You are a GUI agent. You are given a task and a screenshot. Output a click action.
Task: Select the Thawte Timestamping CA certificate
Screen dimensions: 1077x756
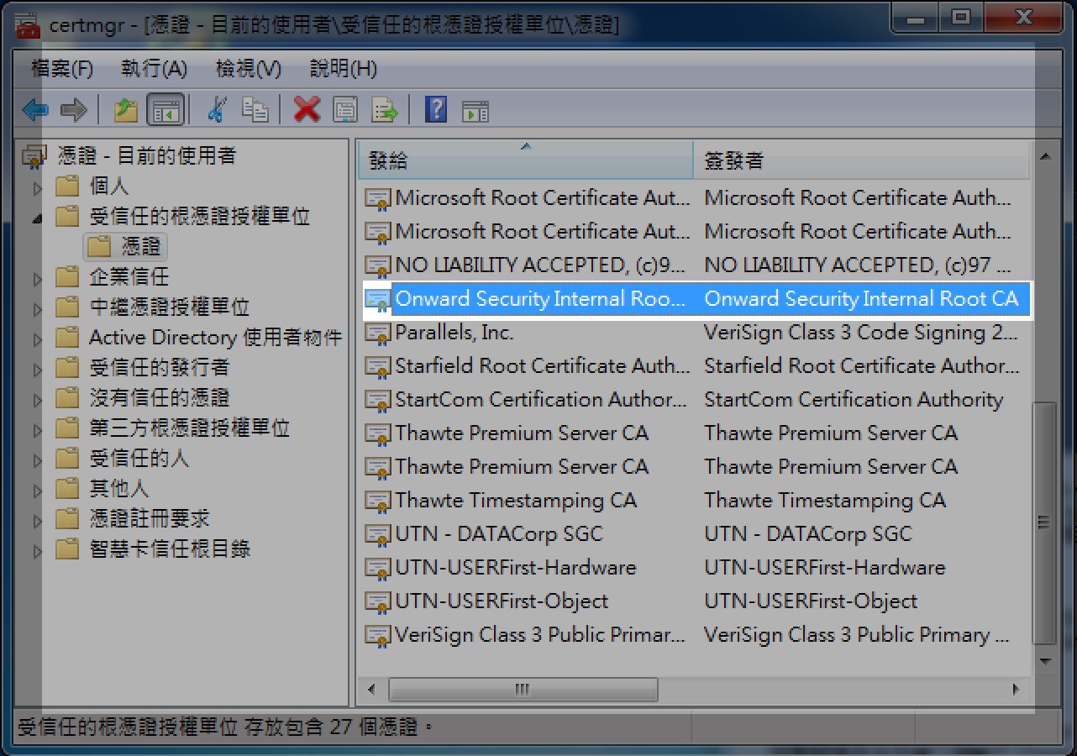point(696,501)
